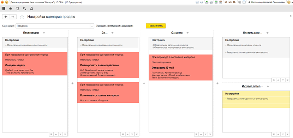Screen dimensions: 293x138
Task: Click text 'Вид: Телефонный звонок клиенту'
Action: click(x=96, y=70)
